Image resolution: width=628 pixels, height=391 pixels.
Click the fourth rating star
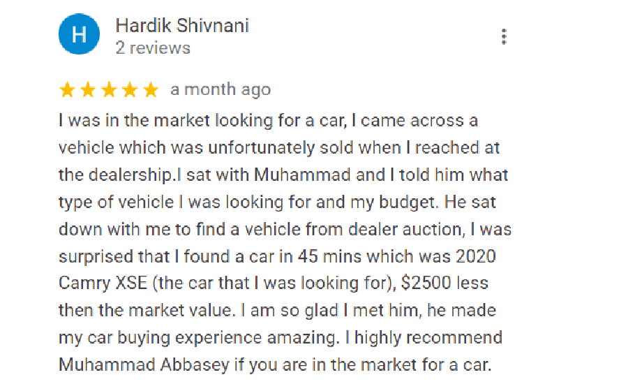(130, 90)
